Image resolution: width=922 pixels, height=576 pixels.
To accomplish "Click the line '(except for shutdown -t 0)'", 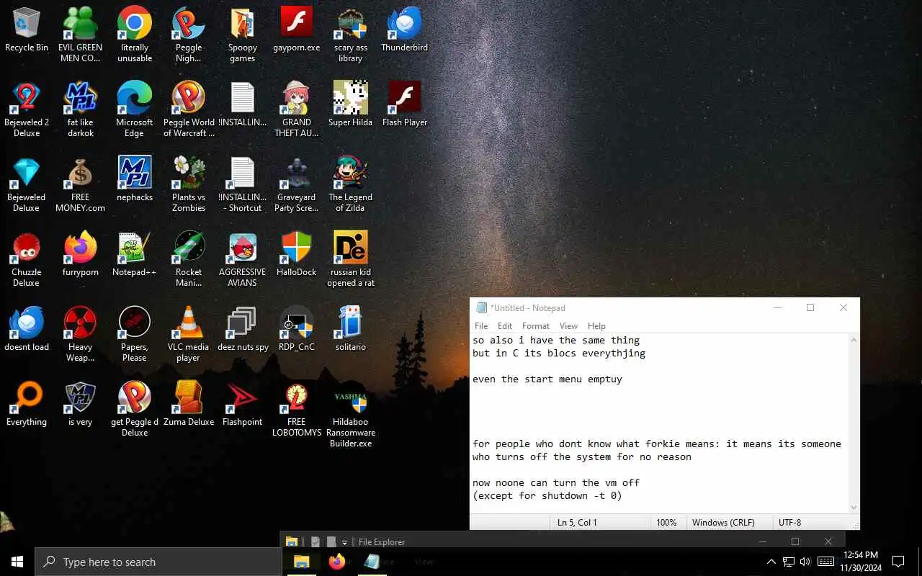I will coord(547,496).
